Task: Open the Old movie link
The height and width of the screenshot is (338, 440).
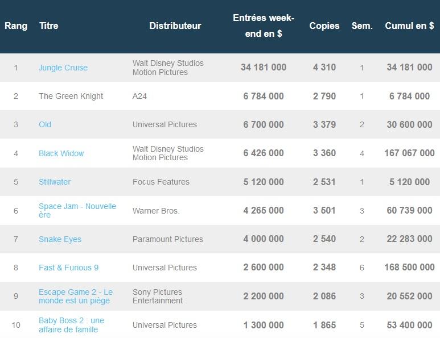Action: pyautogui.click(x=45, y=124)
